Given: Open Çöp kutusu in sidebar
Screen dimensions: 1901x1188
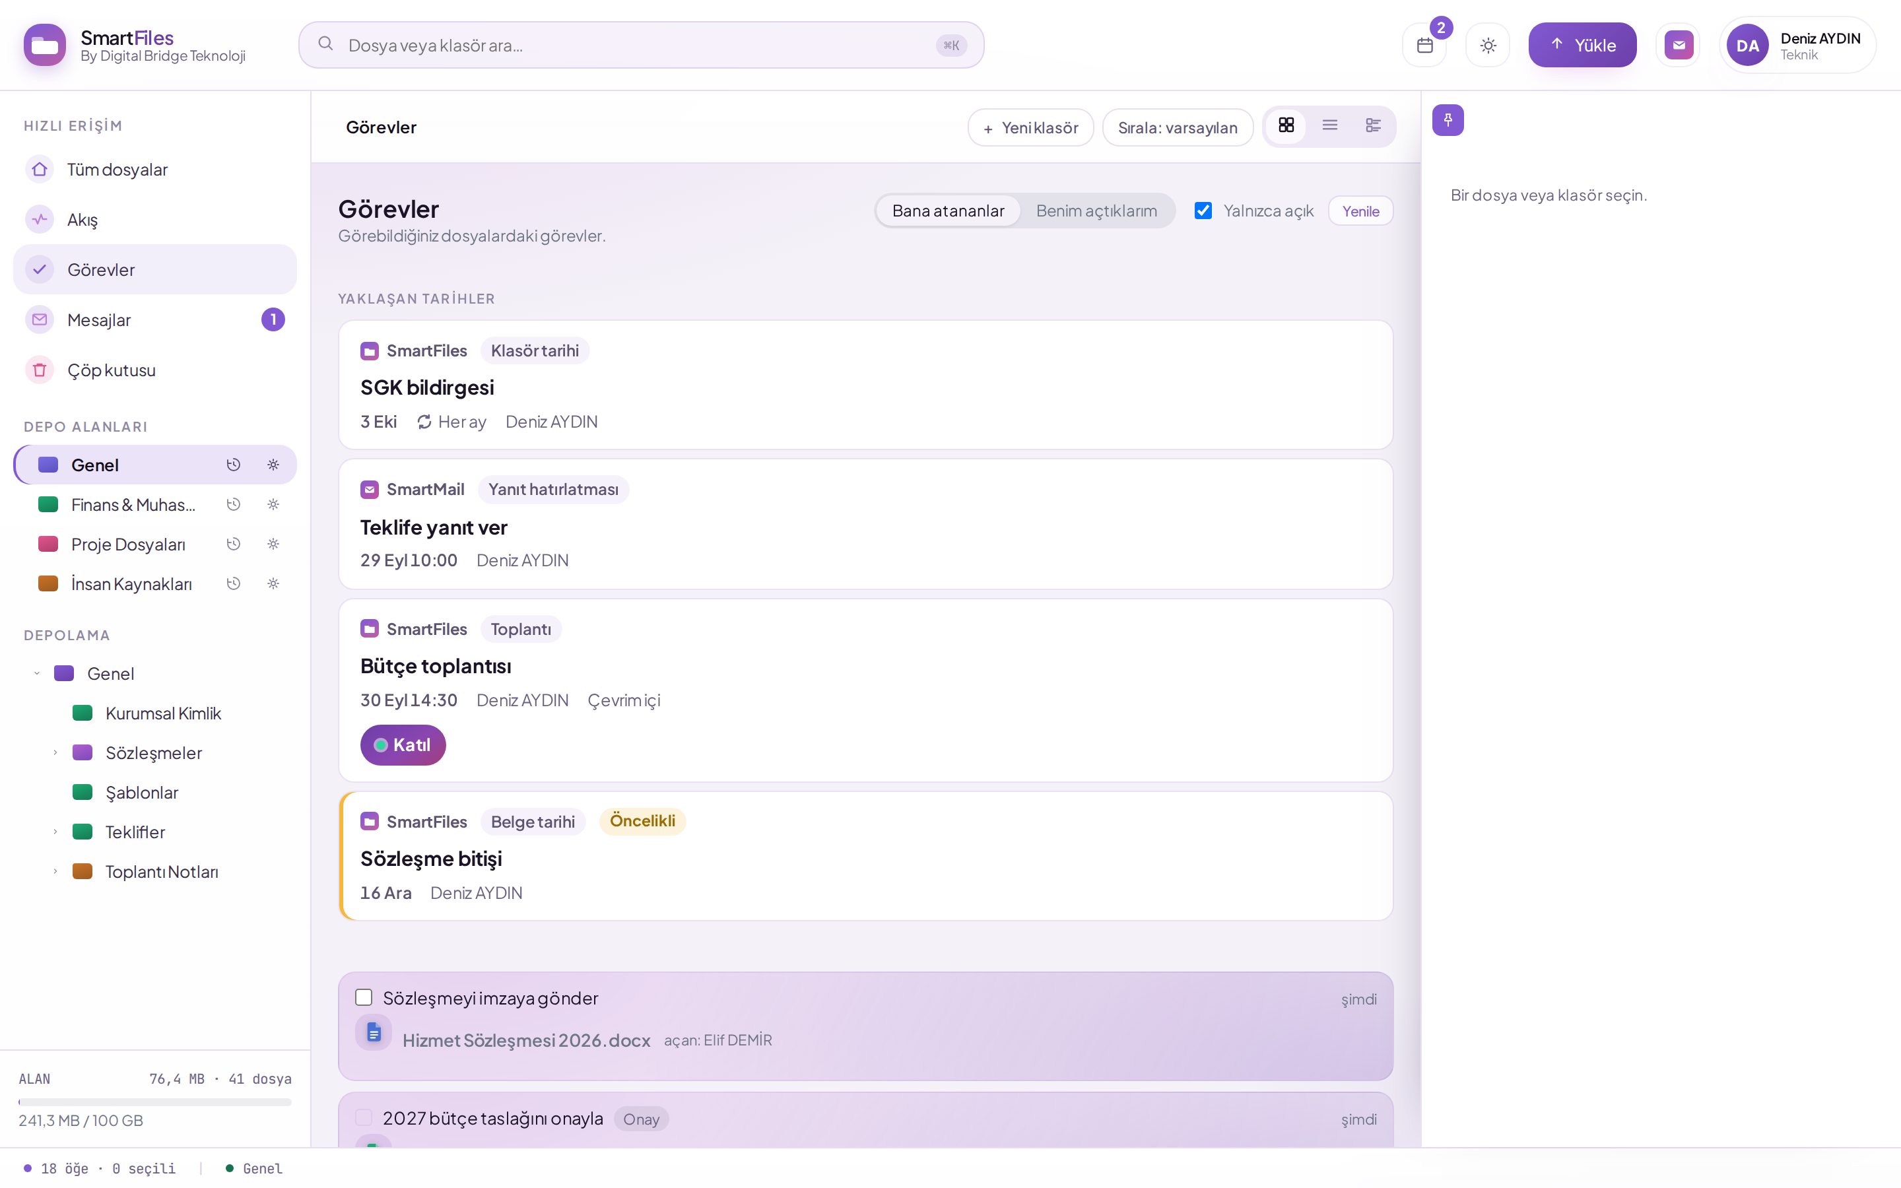Looking at the screenshot, I should tap(154, 370).
